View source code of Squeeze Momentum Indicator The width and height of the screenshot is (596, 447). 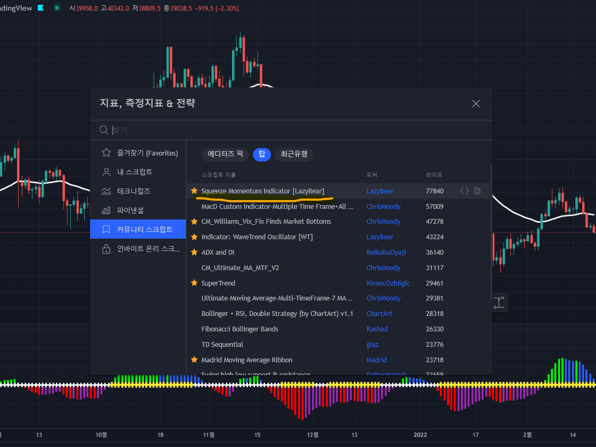click(463, 191)
